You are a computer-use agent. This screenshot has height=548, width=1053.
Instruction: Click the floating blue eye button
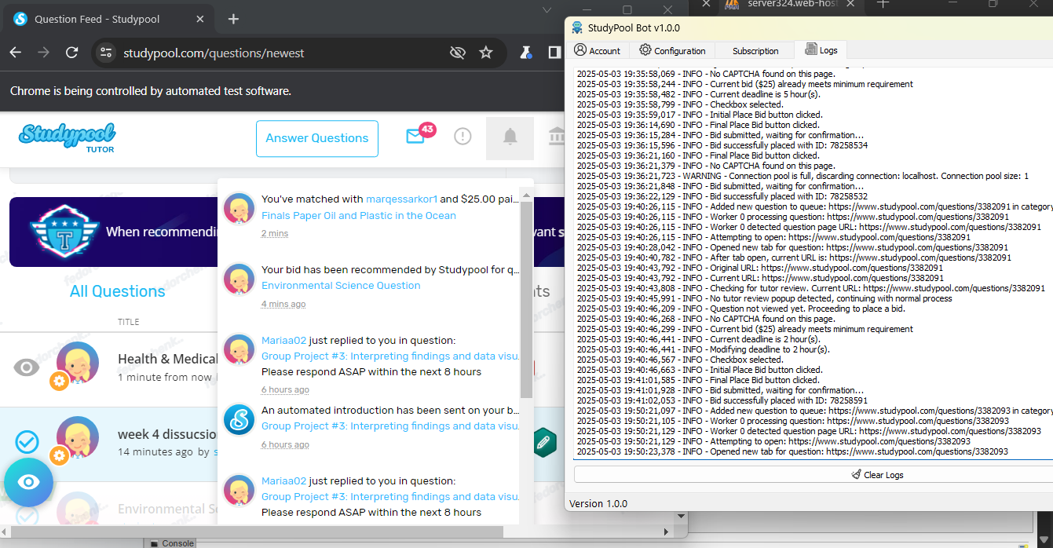[28, 481]
